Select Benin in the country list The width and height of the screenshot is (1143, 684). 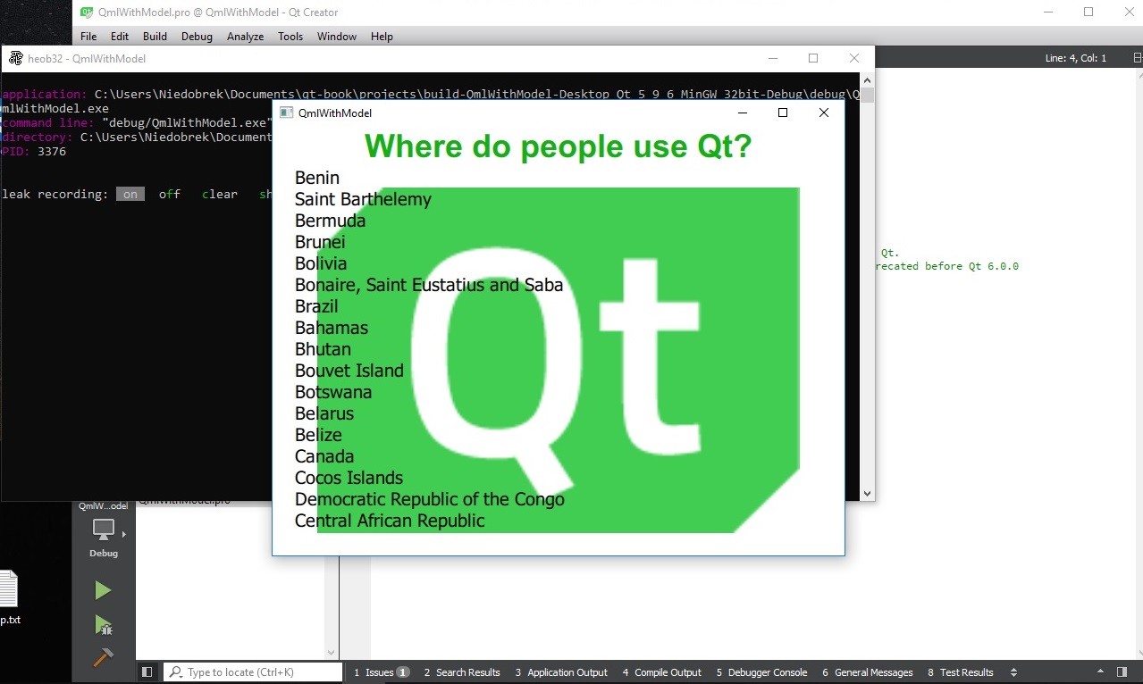pos(317,178)
